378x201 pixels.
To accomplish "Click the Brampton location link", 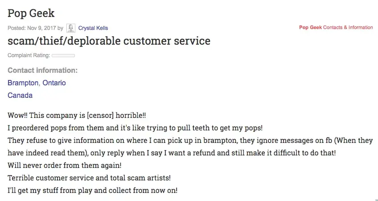I will pos(23,83).
